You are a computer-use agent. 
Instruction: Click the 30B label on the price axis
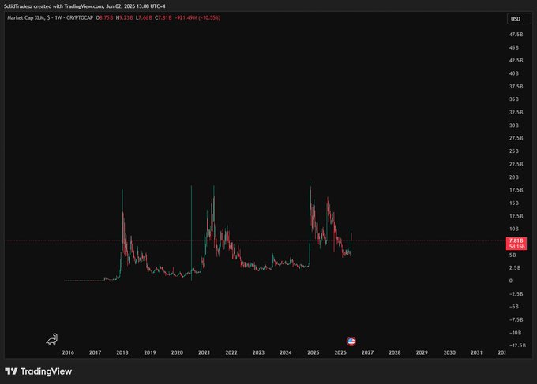[514, 125]
